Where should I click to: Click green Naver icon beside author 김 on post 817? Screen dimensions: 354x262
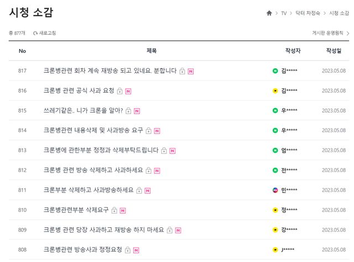pos(275,71)
